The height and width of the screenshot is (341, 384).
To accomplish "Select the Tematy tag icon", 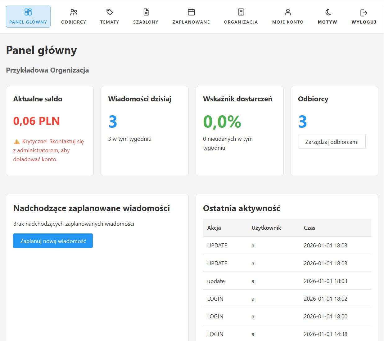I will (x=110, y=12).
